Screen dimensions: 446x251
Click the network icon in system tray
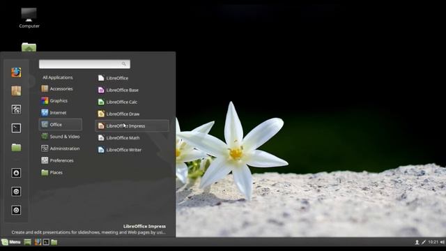(x=424, y=242)
